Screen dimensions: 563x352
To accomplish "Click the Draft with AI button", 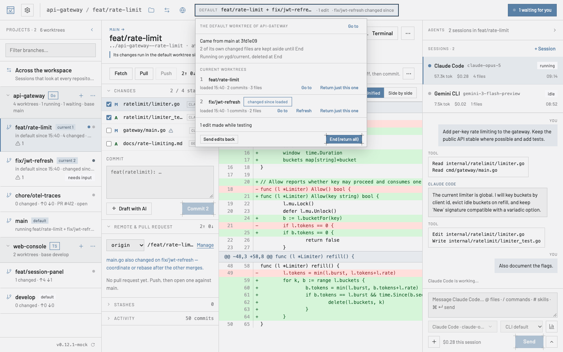I will (x=129, y=209).
